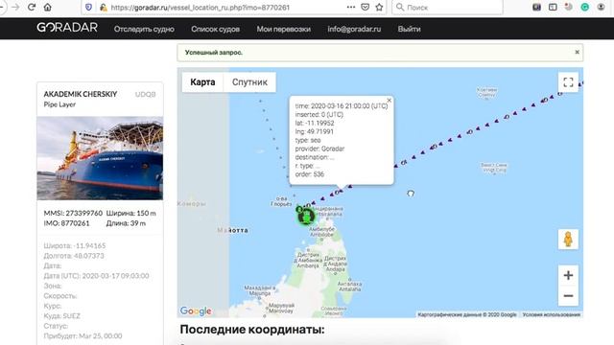Click Прибудет: Mar 25, 00:00 text
This screenshot has height=345, width=614.
click(x=83, y=336)
